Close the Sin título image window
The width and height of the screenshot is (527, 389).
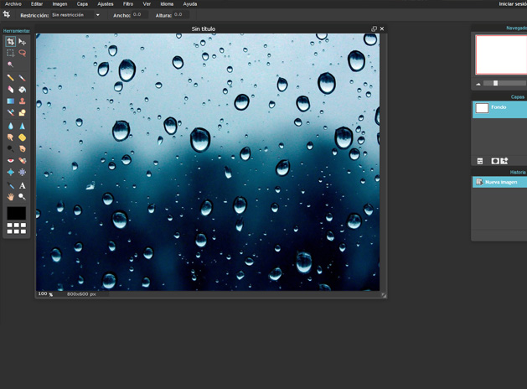pyautogui.click(x=382, y=29)
